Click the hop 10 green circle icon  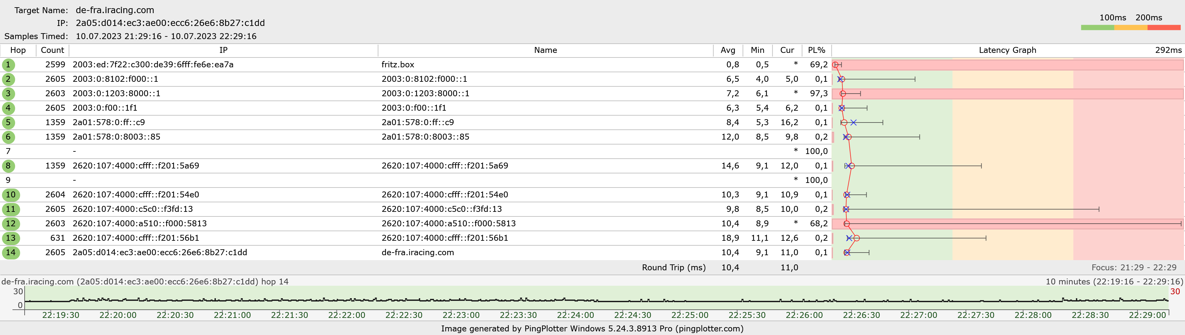pos(11,195)
